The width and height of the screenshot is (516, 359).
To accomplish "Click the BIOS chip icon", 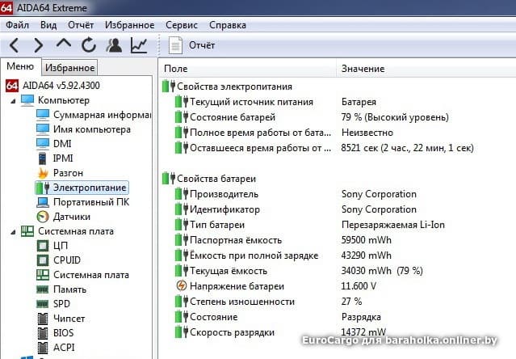I will pyautogui.click(x=43, y=333).
